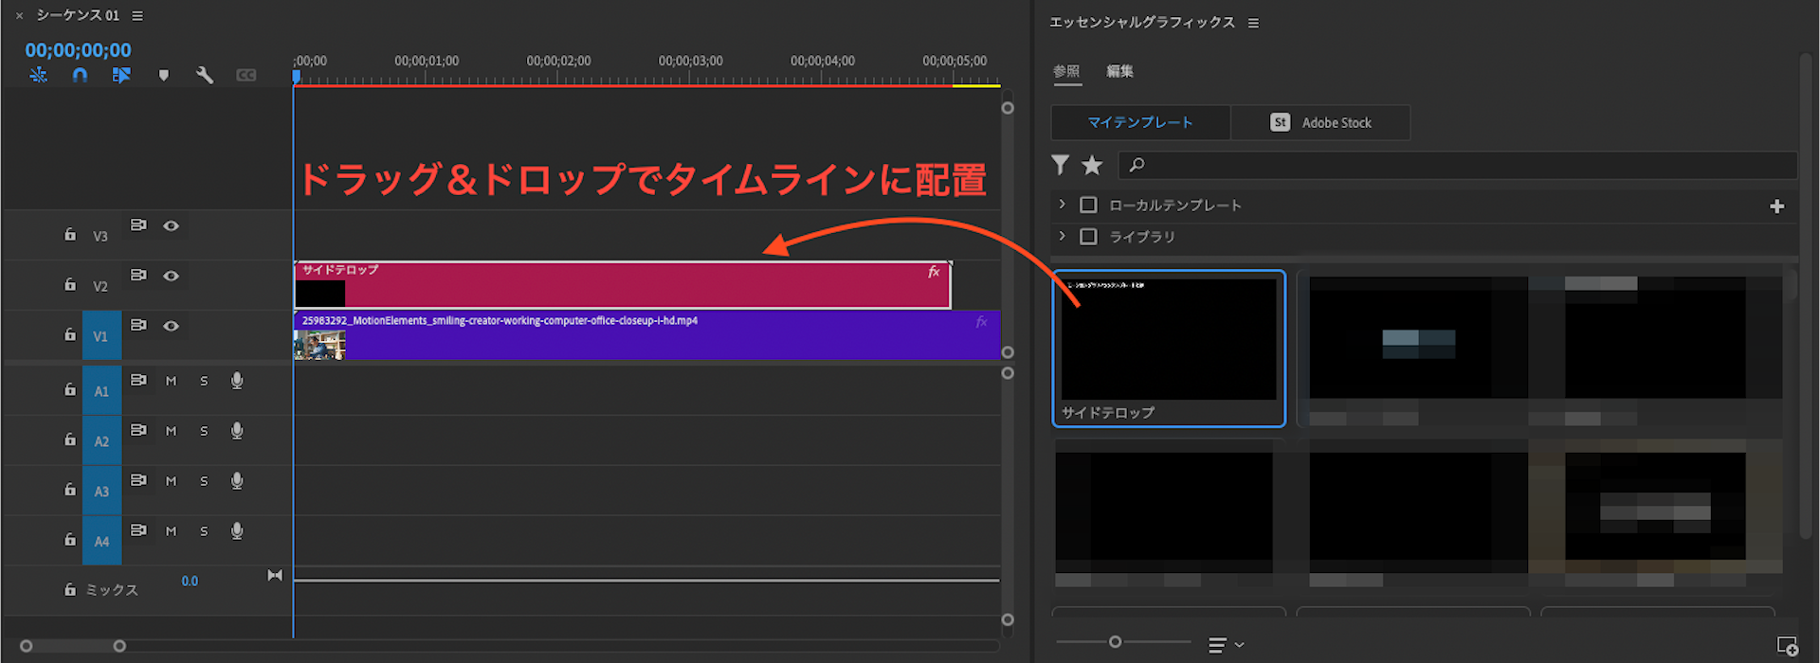
Task: Hide V1 track output eye
Action: 171,326
